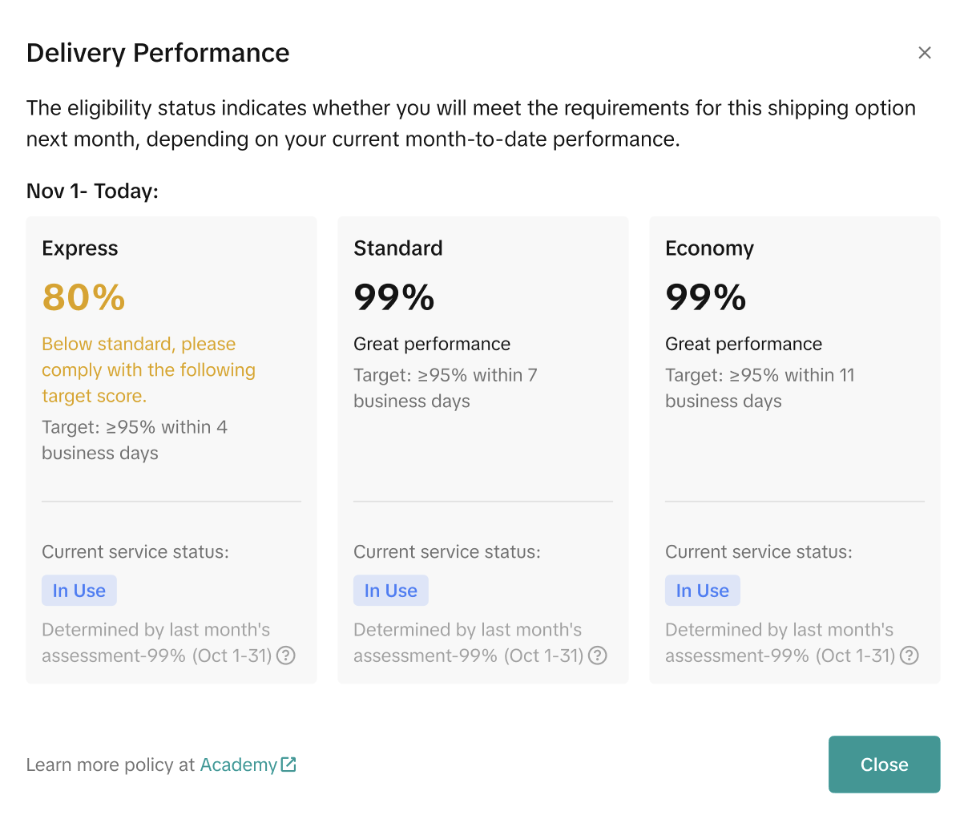Click the Below standard warning text
The width and height of the screenshot is (968, 819).
(148, 369)
